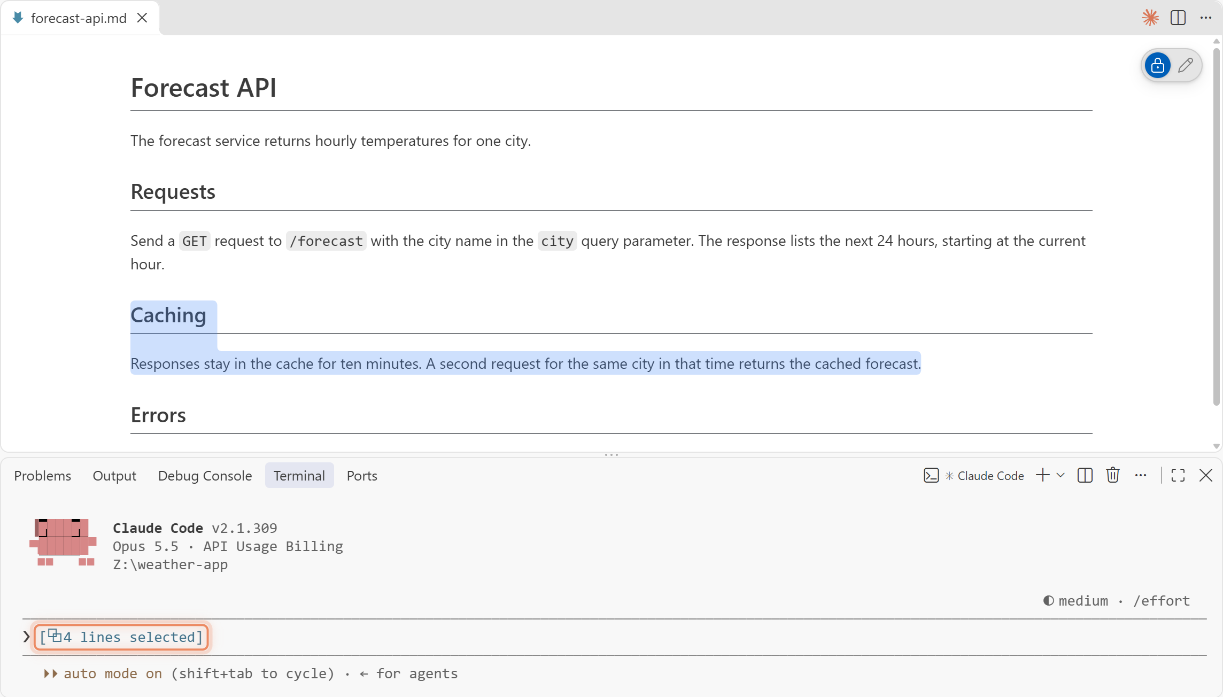Split the terminal pane

pyautogui.click(x=1085, y=475)
